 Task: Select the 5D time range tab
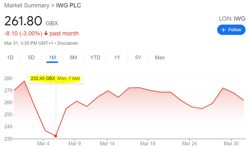[31, 58]
